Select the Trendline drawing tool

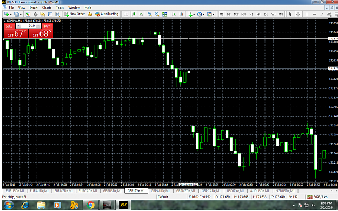coord(322,14)
